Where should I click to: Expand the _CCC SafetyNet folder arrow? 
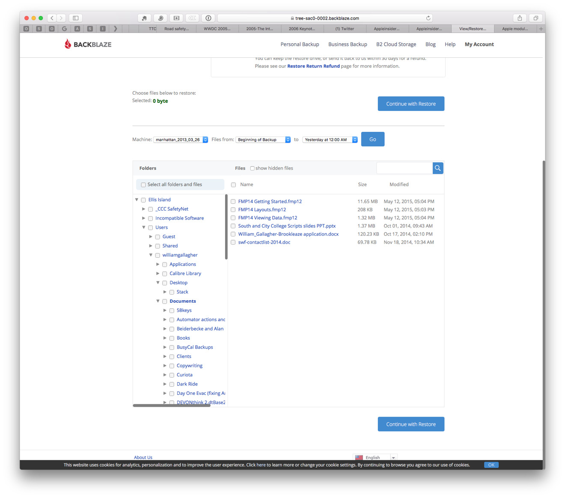144,209
